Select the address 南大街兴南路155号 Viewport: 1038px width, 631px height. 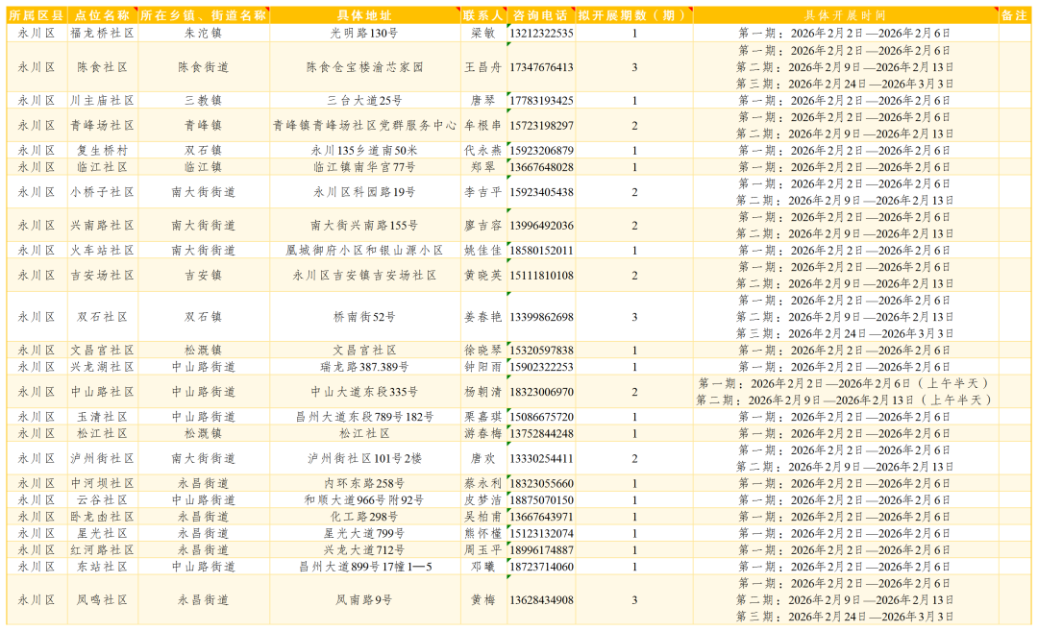tap(365, 225)
